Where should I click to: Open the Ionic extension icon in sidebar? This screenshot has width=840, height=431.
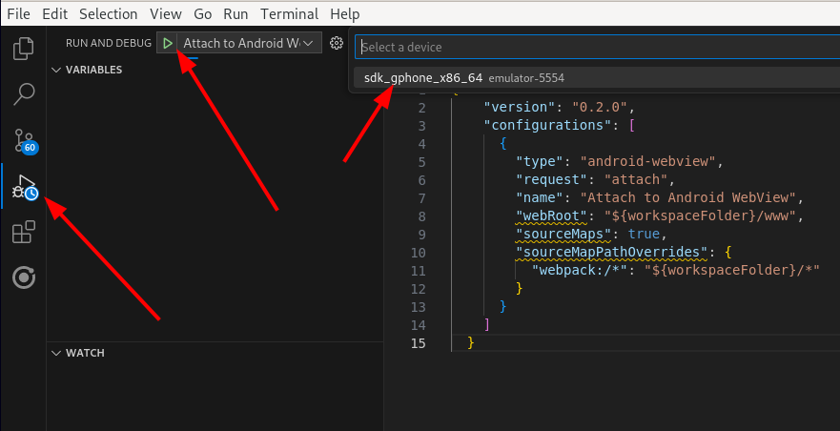coord(24,277)
